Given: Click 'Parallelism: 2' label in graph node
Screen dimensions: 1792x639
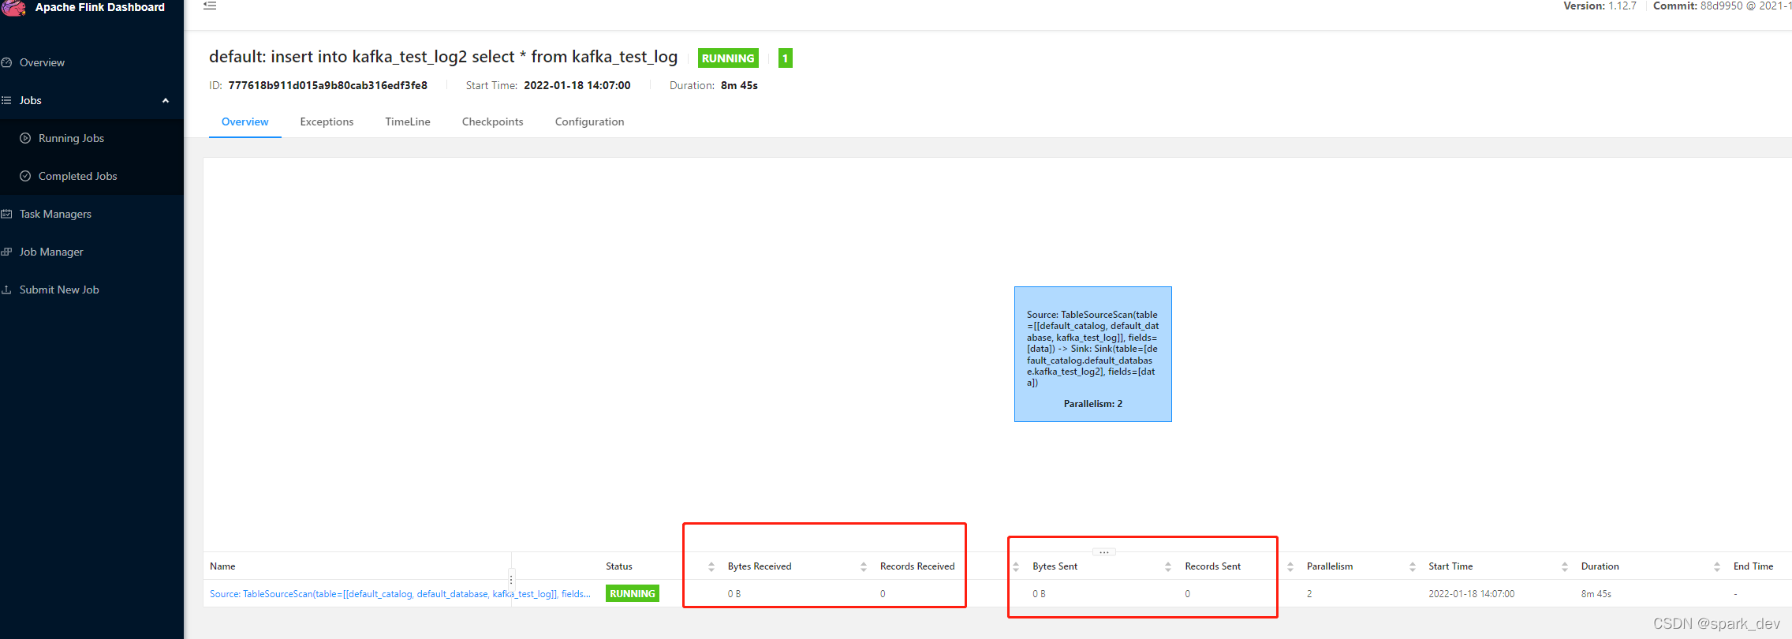Looking at the screenshot, I should tap(1093, 404).
